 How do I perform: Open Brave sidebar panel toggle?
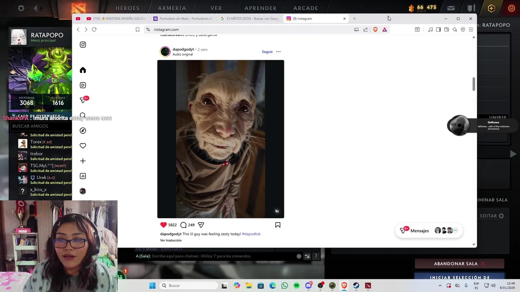438,29
